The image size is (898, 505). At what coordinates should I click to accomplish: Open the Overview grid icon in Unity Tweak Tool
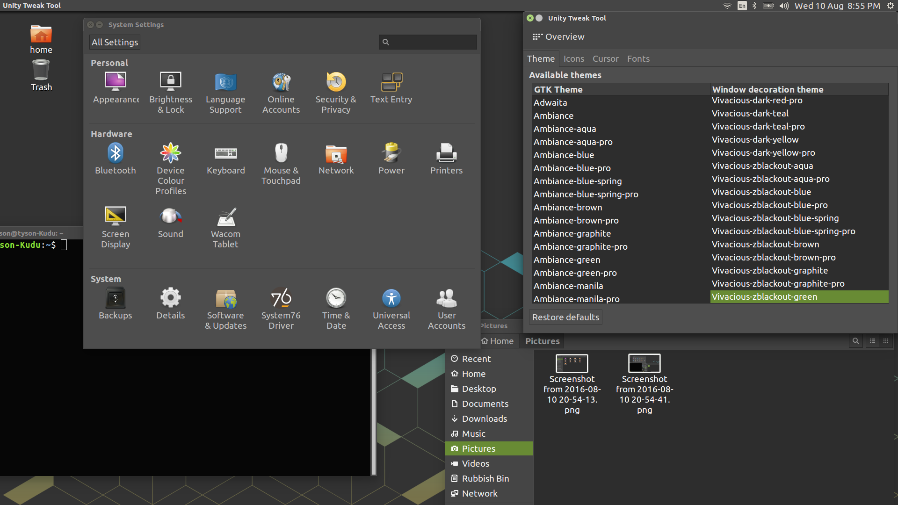(537, 36)
